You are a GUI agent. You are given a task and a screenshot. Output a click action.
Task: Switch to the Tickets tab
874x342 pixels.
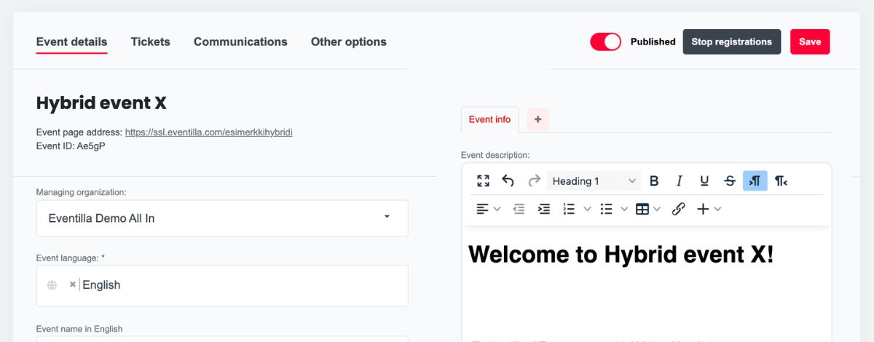[x=150, y=41]
